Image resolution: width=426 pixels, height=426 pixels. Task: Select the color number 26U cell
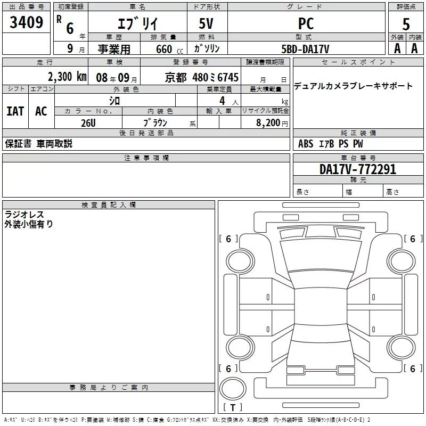88,122
